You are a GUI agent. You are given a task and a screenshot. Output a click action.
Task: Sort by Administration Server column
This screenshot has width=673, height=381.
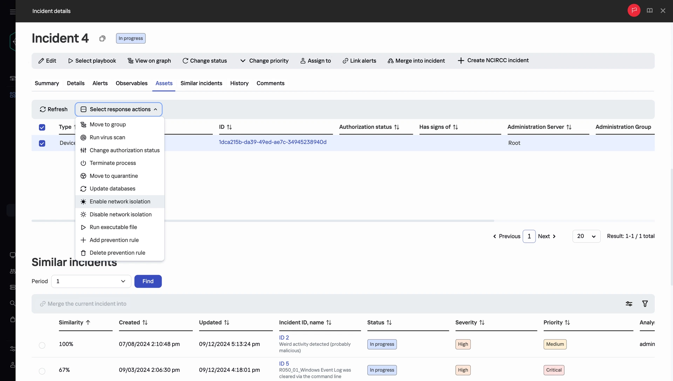[569, 127]
